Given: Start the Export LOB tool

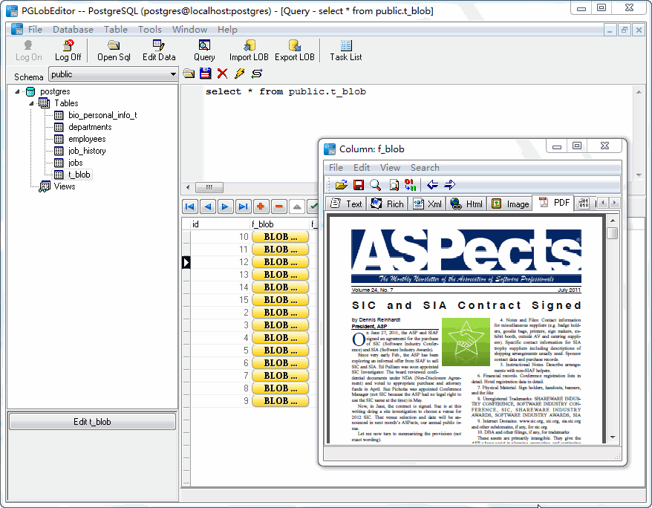Looking at the screenshot, I should click(294, 51).
